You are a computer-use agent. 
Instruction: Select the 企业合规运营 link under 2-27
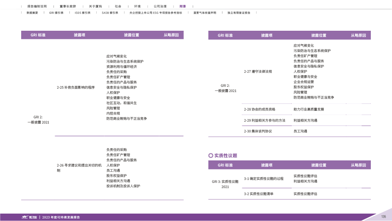pos(304,82)
